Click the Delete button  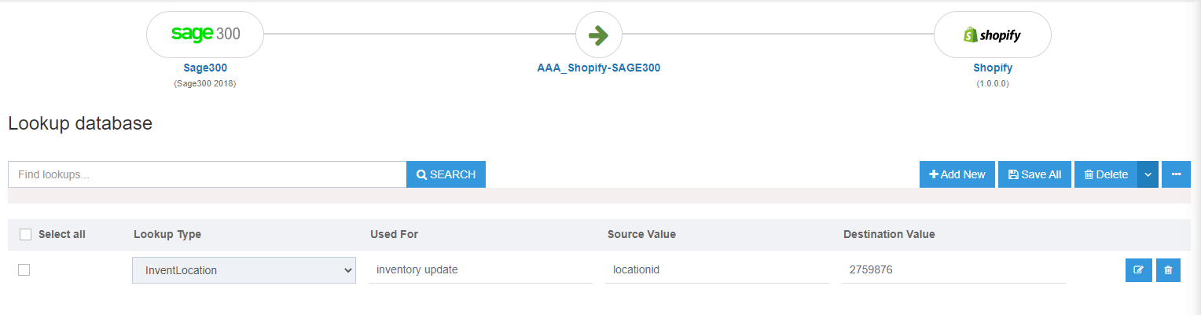(1106, 174)
